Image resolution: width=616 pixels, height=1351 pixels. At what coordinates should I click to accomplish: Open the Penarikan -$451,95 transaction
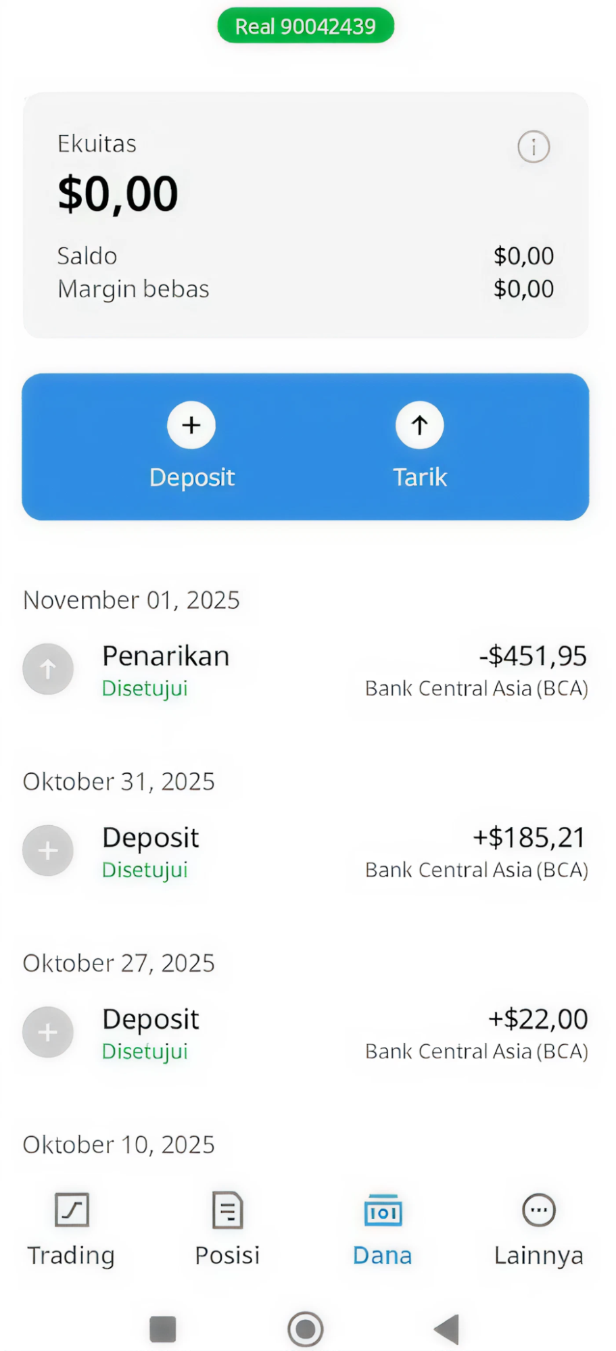306,670
